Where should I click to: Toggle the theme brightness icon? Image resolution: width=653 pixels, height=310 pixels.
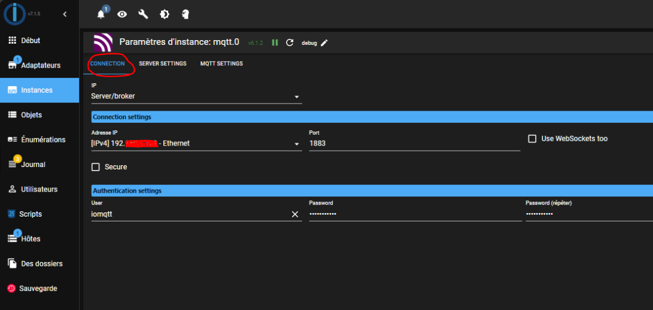click(x=164, y=14)
